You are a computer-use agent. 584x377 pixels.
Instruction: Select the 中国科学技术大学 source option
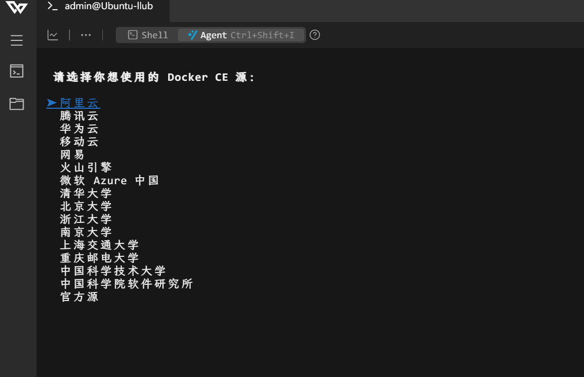click(x=113, y=270)
